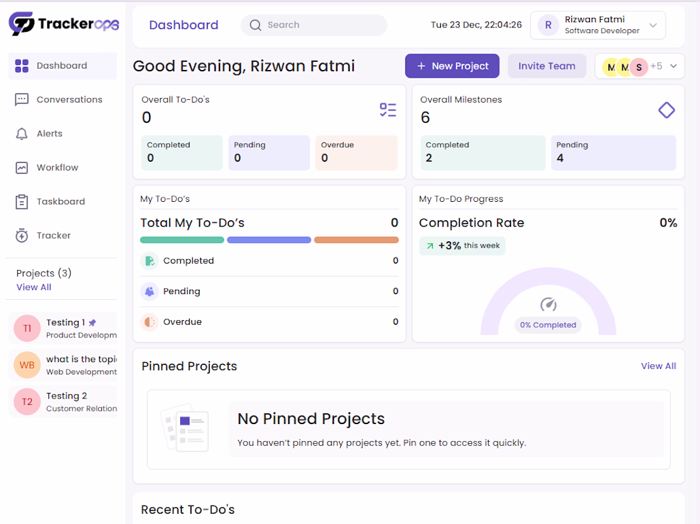Click the Tracker stopwatch icon
Viewport: 700px width, 524px height.
[22, 236]
